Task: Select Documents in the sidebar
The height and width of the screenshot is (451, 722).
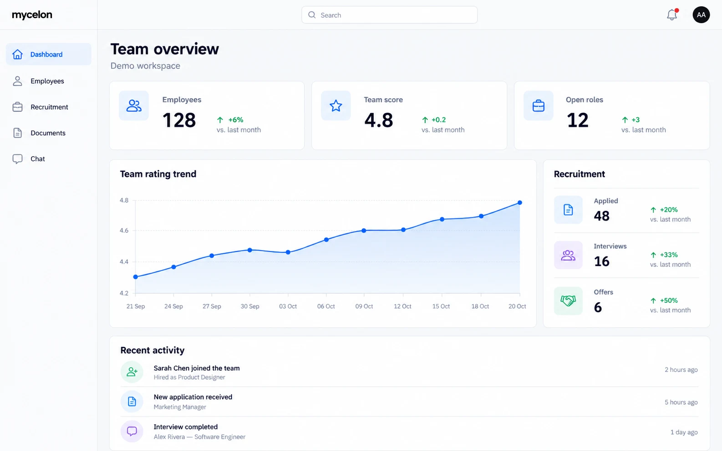Action: tap(48, 133)
